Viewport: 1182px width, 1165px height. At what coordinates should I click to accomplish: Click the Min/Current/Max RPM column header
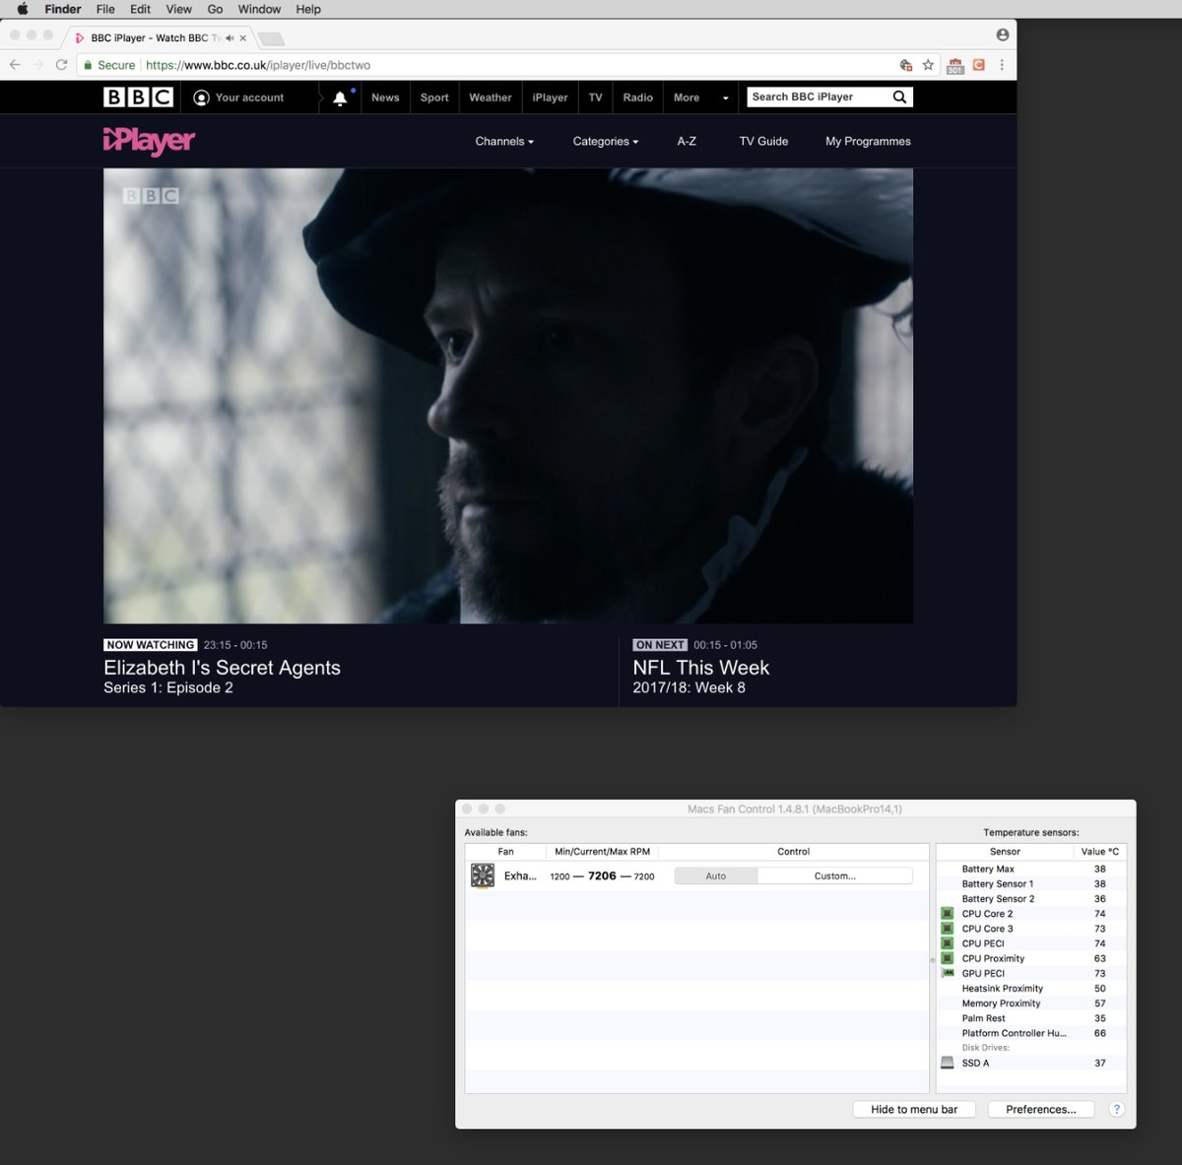(x=602, y=851)
